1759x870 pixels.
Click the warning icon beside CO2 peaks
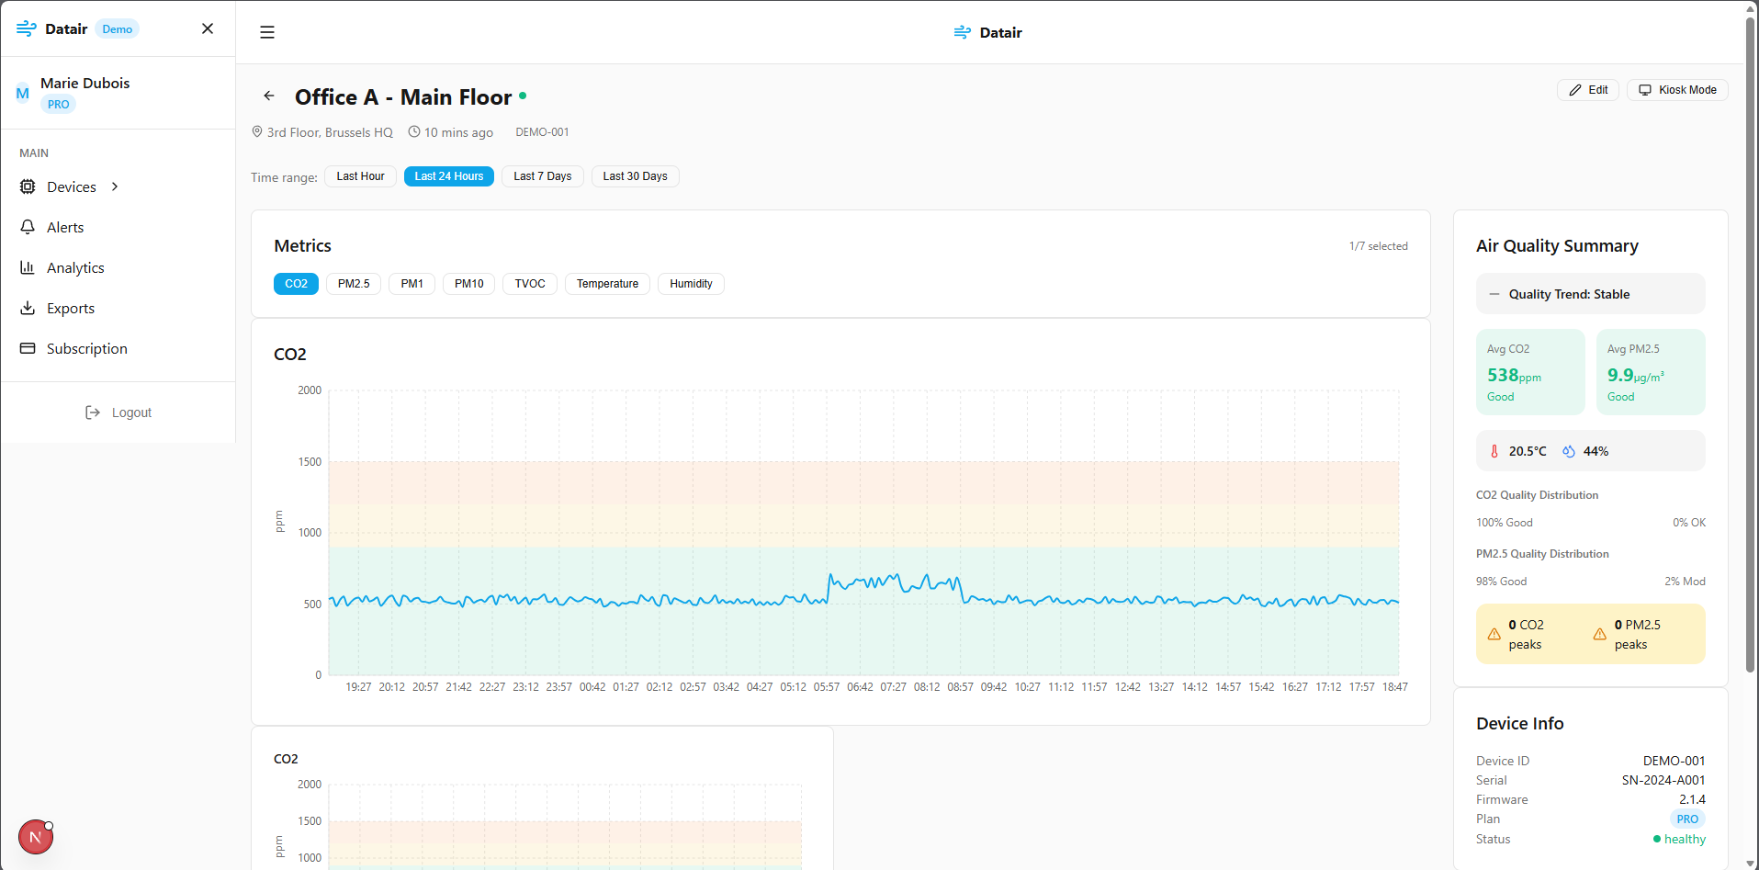(1494, 634)
